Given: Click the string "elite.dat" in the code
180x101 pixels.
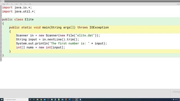Looking at the screenshot, I should [85, 36].
